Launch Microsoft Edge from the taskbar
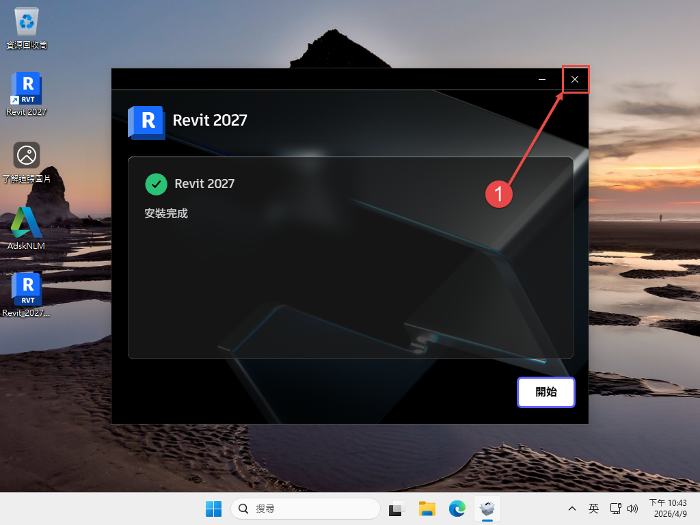Screen dimensions: 700x525 pos(457,509)
